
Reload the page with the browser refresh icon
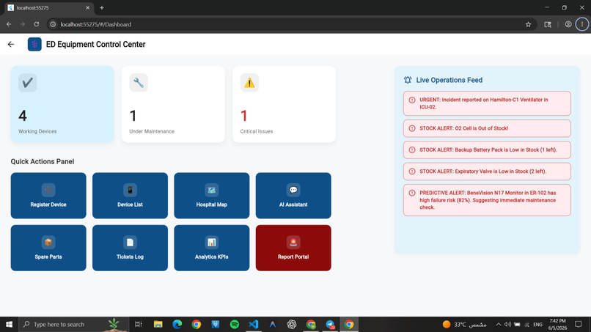coord(36,24)
